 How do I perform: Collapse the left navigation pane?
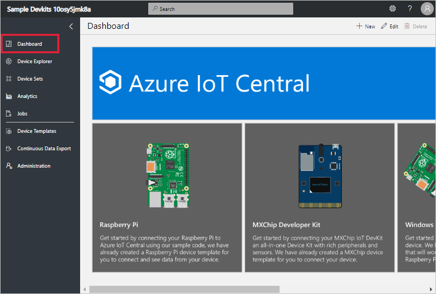point(71,26)
